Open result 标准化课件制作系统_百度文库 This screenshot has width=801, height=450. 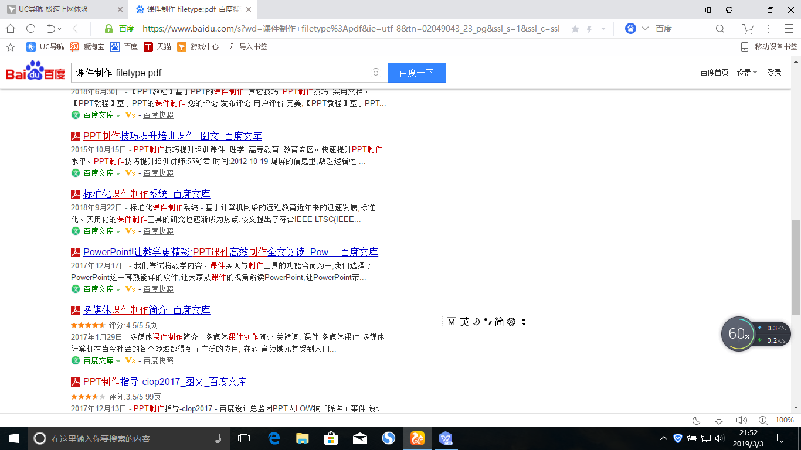(147, 194)
